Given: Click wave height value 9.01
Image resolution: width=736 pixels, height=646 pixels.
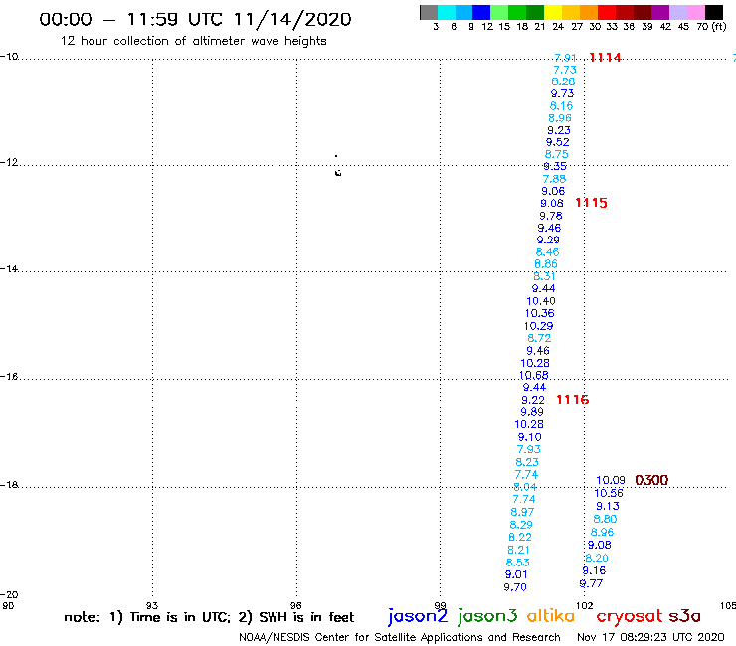Looking at the screenshot, I should (516, 574).
